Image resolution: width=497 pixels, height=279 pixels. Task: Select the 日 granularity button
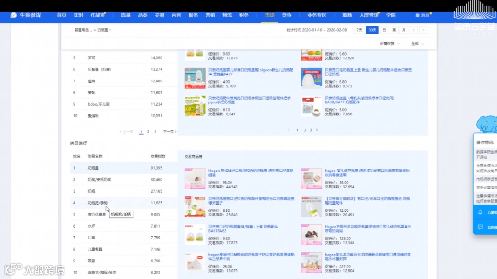tap(384, 30)
